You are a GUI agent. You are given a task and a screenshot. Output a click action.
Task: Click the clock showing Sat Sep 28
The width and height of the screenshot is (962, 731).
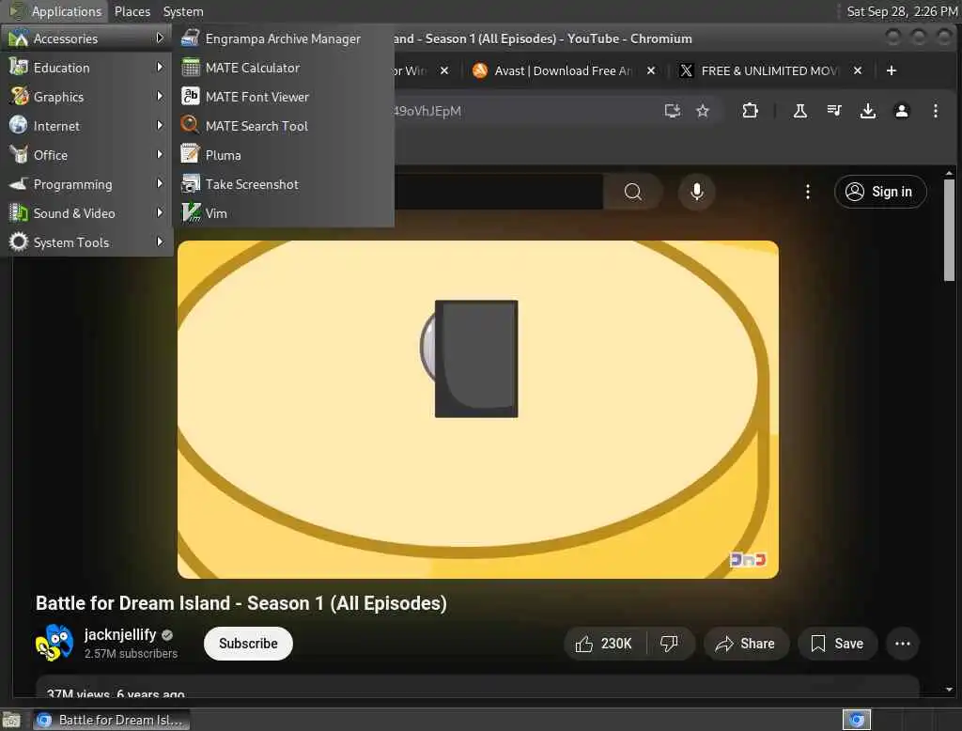click(901, 11)
